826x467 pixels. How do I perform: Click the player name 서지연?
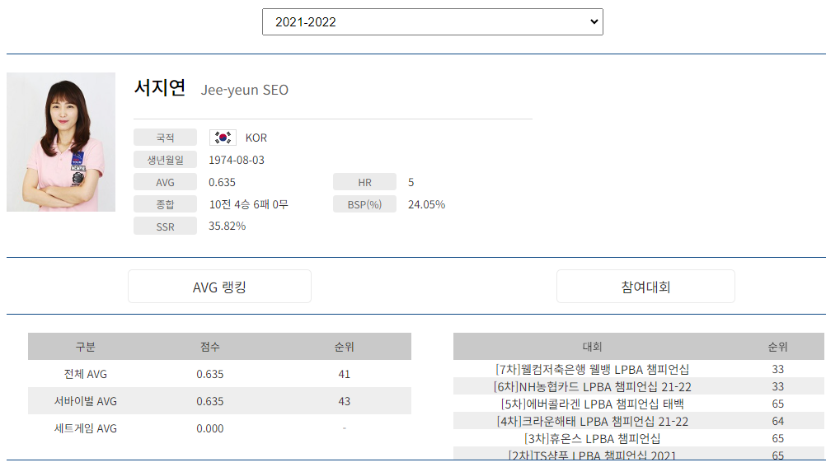click(x=160, y=88)
